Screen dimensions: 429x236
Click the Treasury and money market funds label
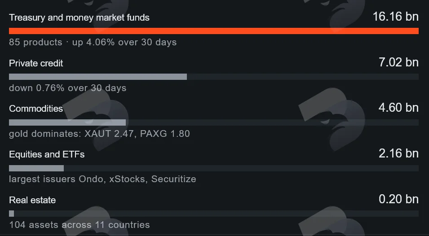click(79, 18)
